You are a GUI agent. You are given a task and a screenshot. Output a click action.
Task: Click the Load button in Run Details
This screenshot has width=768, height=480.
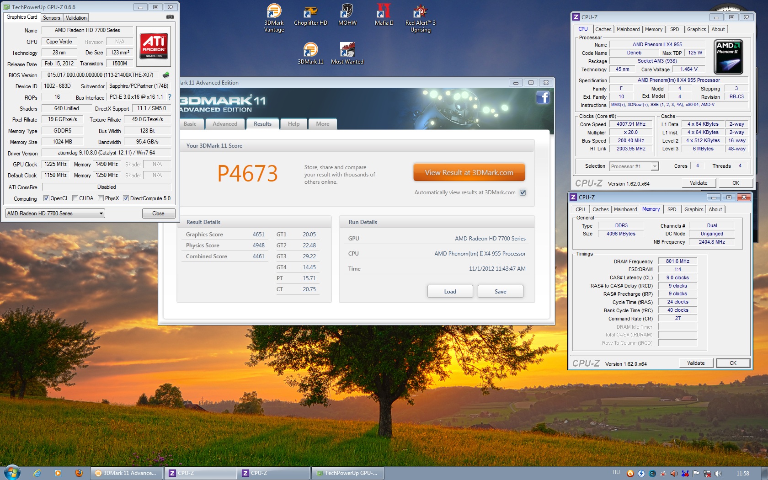450,292
